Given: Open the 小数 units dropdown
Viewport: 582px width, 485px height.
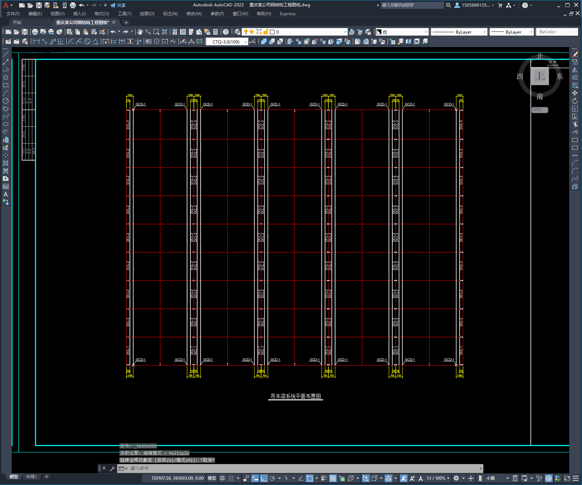Looking at the screenshot, I should 498,478.
